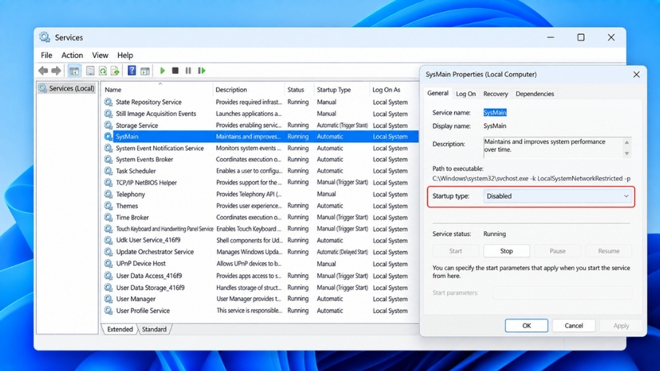
Task: Open the Properties sheet toolbar icon
Action: (90, 71)
